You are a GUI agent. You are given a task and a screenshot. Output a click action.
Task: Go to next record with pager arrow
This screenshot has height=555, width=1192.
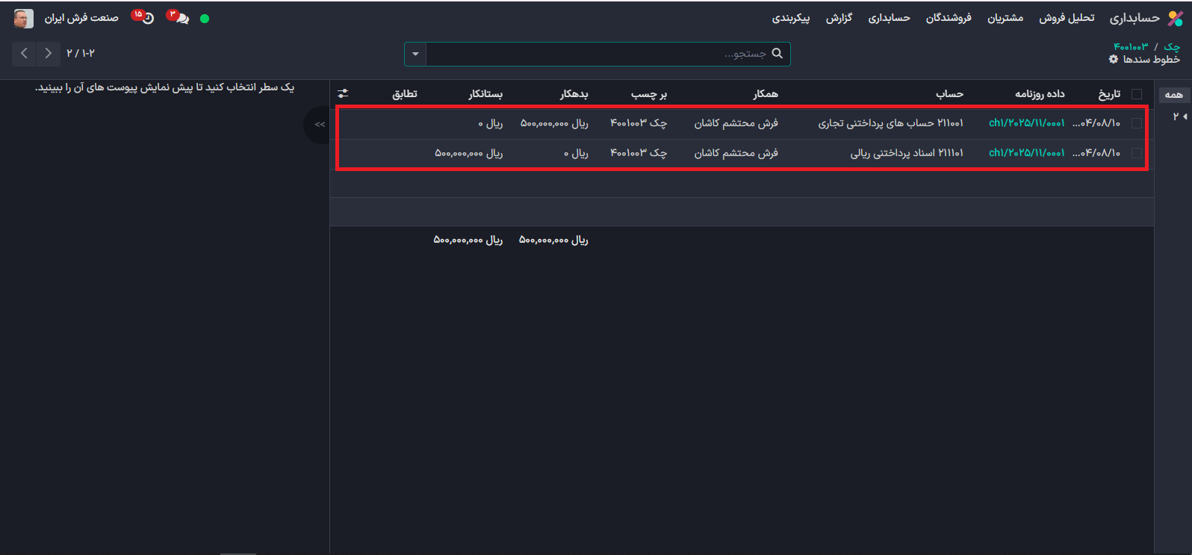coord(48,53)
